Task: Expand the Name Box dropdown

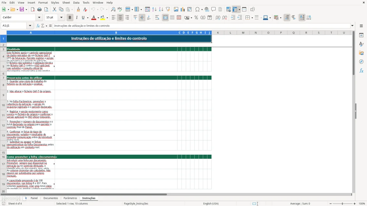Action: tap(30, 26)
